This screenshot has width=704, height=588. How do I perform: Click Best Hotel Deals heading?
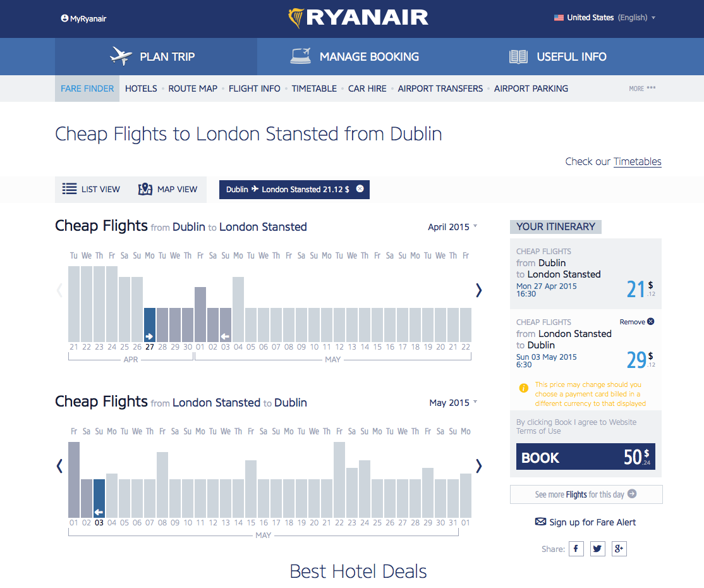[358, 572]
